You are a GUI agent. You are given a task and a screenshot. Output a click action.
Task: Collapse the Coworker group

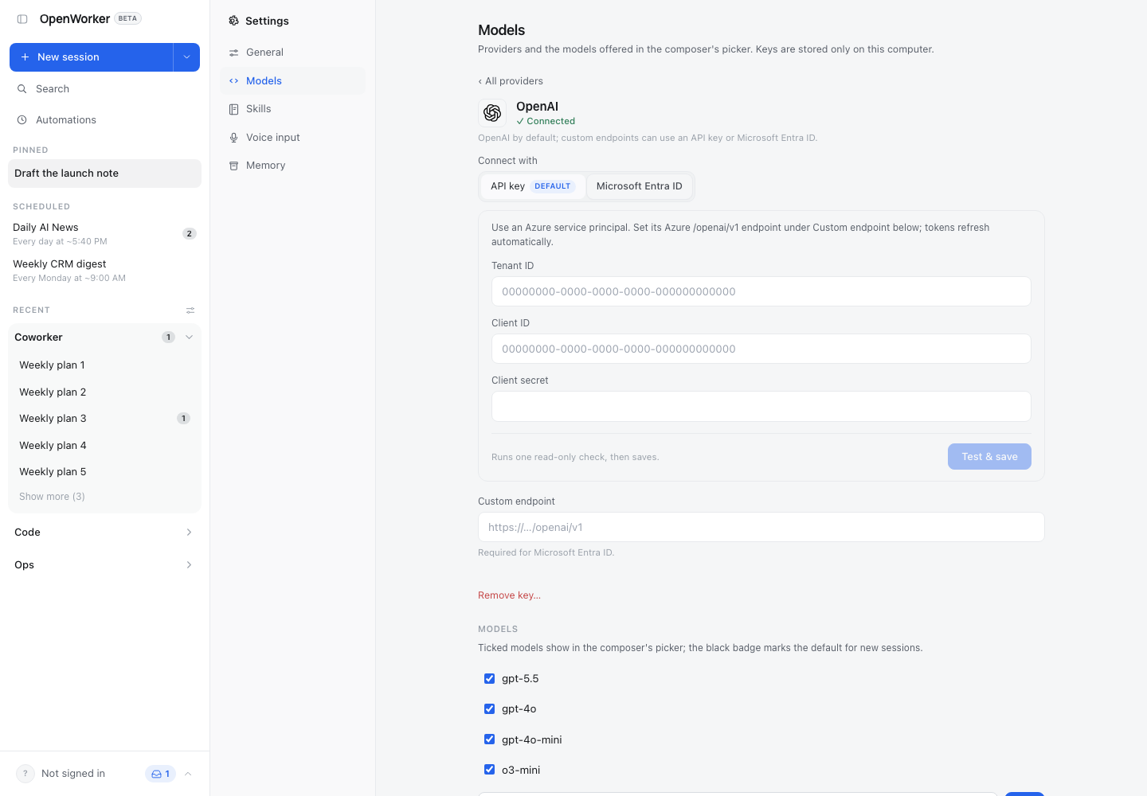pos(189,338)
